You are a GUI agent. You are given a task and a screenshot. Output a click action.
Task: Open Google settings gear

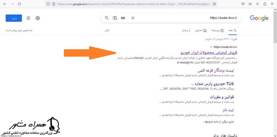coord(38,18)
